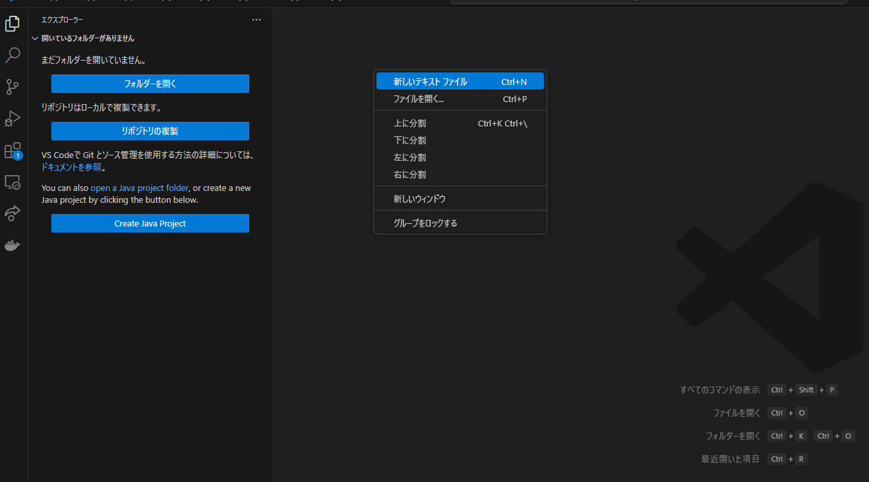Select the Source Control icon
Screen dimensions: 869x482
(13, 86)
